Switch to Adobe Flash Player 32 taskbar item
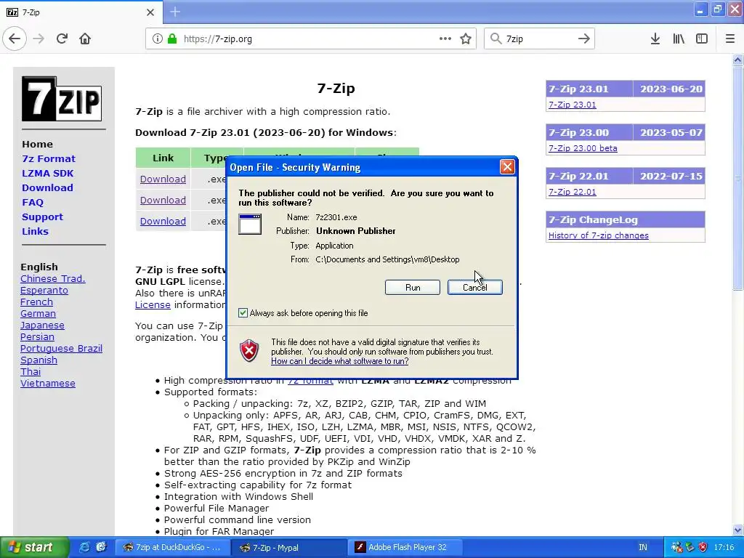Image resolution: width=744 pixels, height=558 pixels. coord(405,547)
